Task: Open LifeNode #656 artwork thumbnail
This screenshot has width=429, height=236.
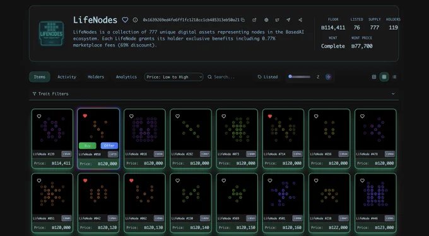Action: [x=329, y=130]
